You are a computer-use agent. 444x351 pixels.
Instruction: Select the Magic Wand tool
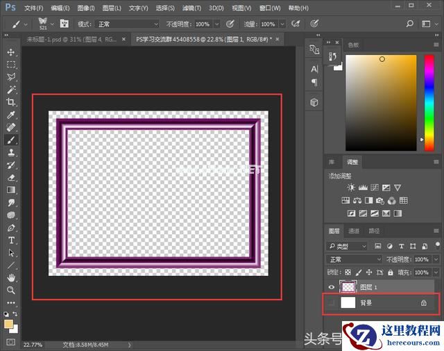click(11, 90)
